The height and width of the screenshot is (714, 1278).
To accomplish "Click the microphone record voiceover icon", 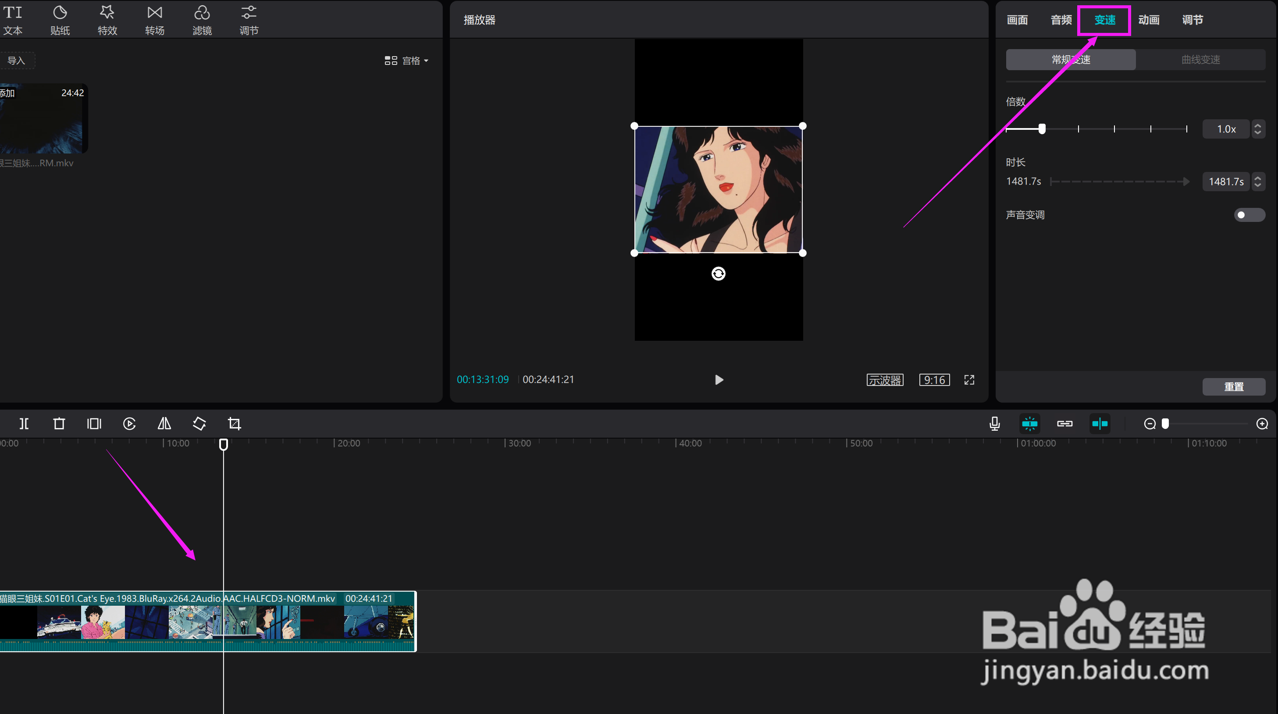I will [995, 424].
